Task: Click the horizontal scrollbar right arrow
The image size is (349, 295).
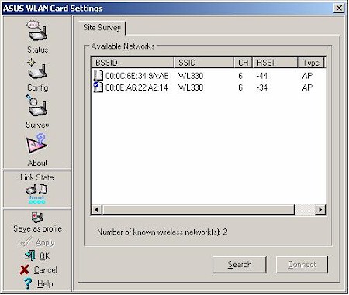Action: click(x=320, y=210)
